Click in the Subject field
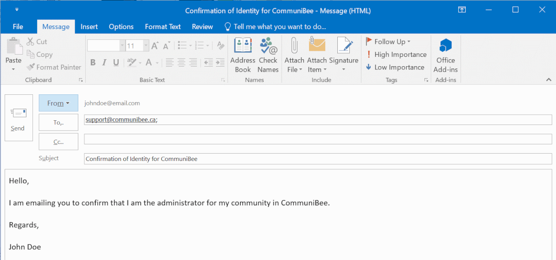Image resolution: width=556 pixels, height=260 pixels. click(318, 159)
